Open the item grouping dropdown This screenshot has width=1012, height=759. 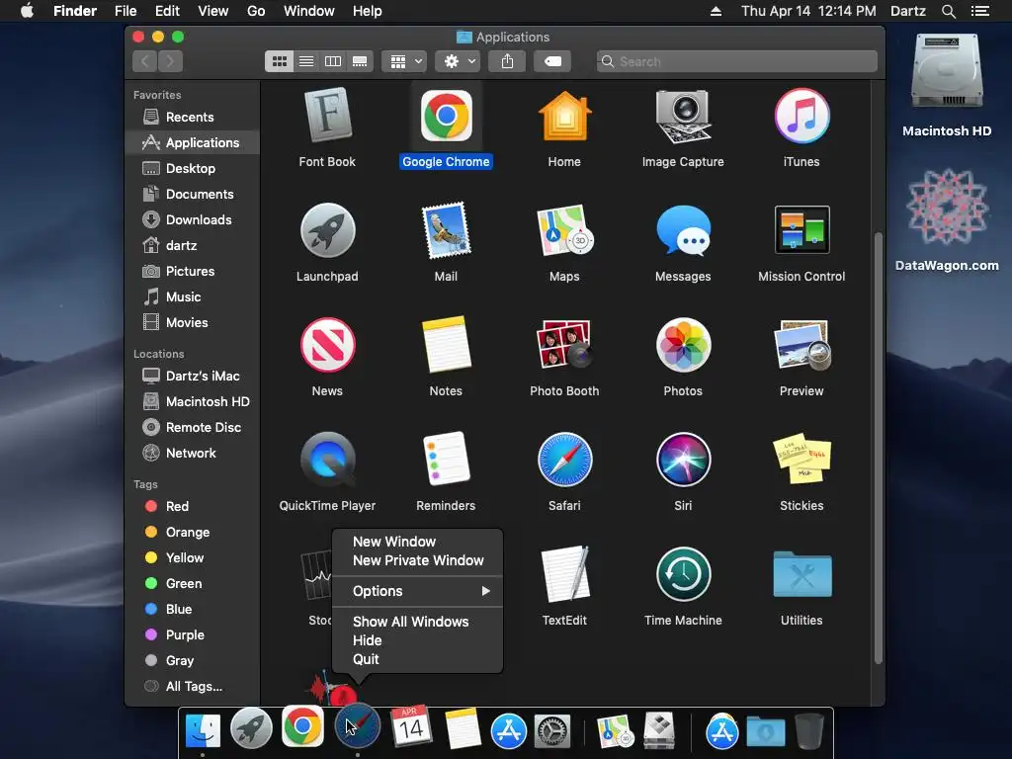click(404, 61)
